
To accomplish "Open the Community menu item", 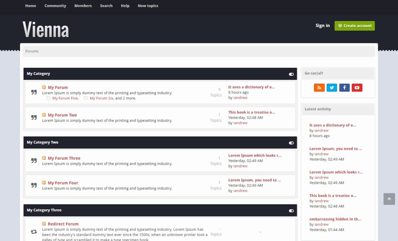I will [x=55, y=6].
